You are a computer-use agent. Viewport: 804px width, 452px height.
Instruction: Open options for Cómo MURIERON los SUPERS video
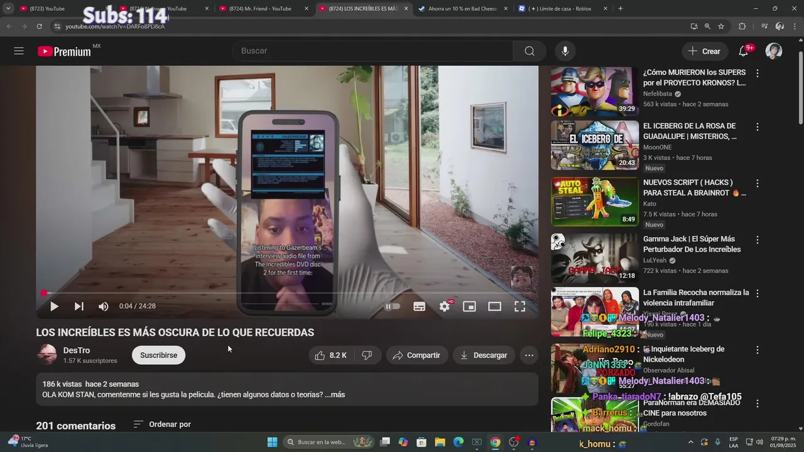pos(758,73)
